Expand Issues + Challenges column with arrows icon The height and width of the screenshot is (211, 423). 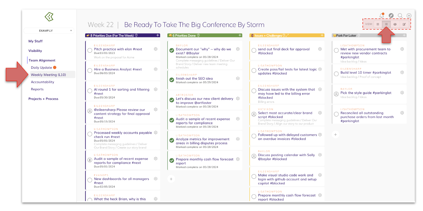[287, 35]
